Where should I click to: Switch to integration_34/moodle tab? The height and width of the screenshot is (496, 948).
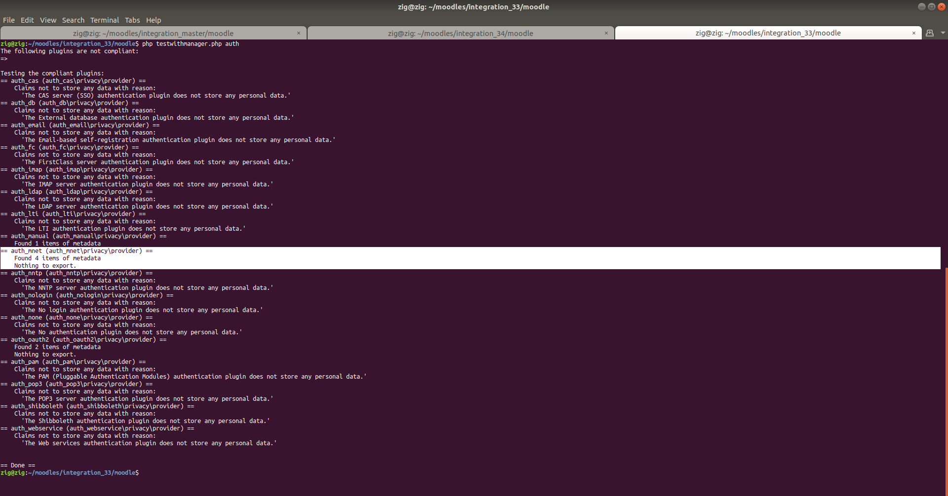pos(460,33)
